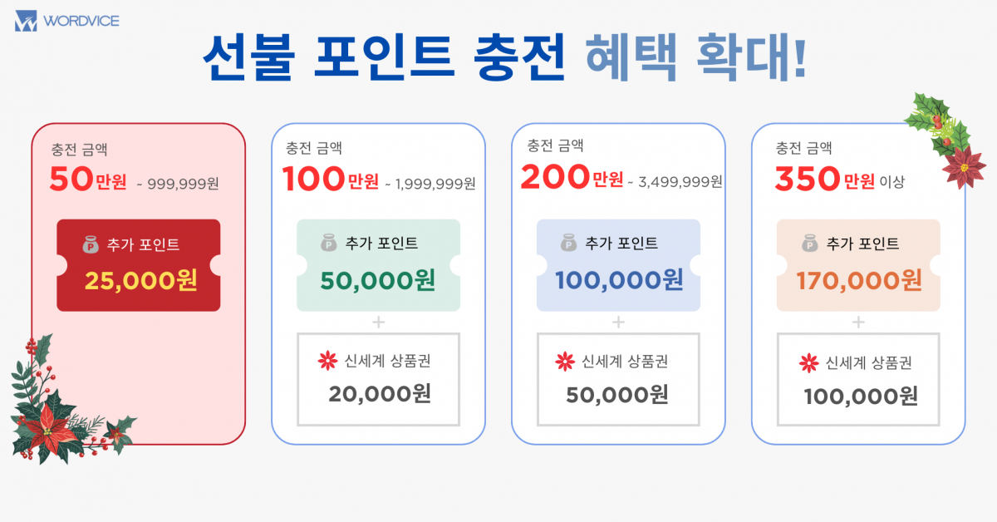Click Shinsegae flower icon above 50,000원
This screenshot has width=997, height=522.
tap(565, 362)
